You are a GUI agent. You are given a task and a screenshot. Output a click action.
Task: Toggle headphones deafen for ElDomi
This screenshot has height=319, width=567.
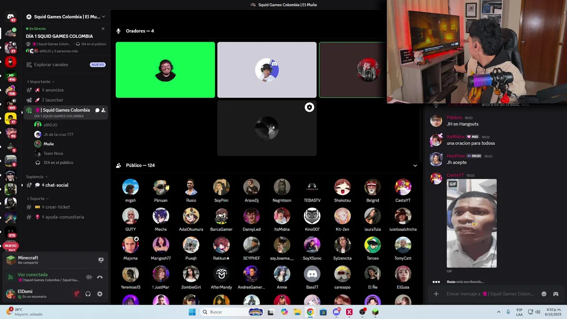88,294
